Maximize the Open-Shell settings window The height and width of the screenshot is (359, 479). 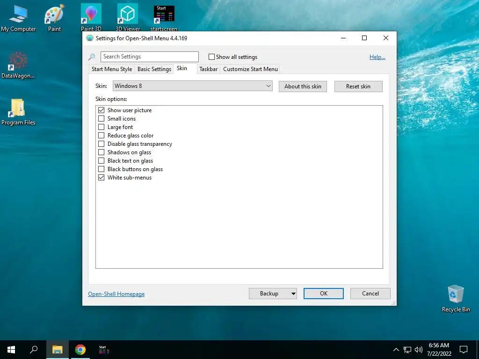[364, 38]
